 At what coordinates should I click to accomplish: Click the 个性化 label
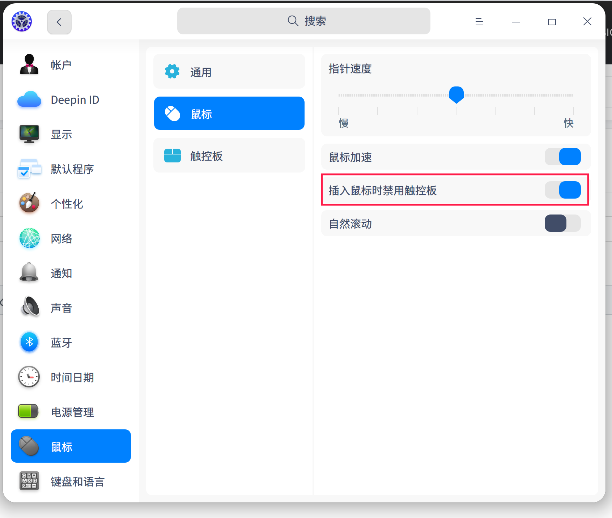point(67,204)
